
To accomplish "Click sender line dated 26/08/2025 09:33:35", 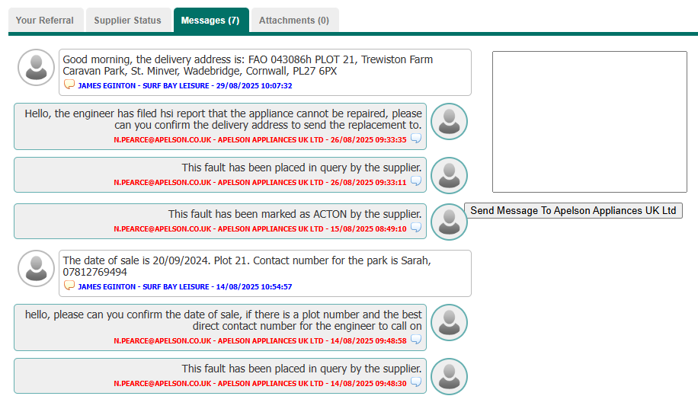I will pos(260,139).
